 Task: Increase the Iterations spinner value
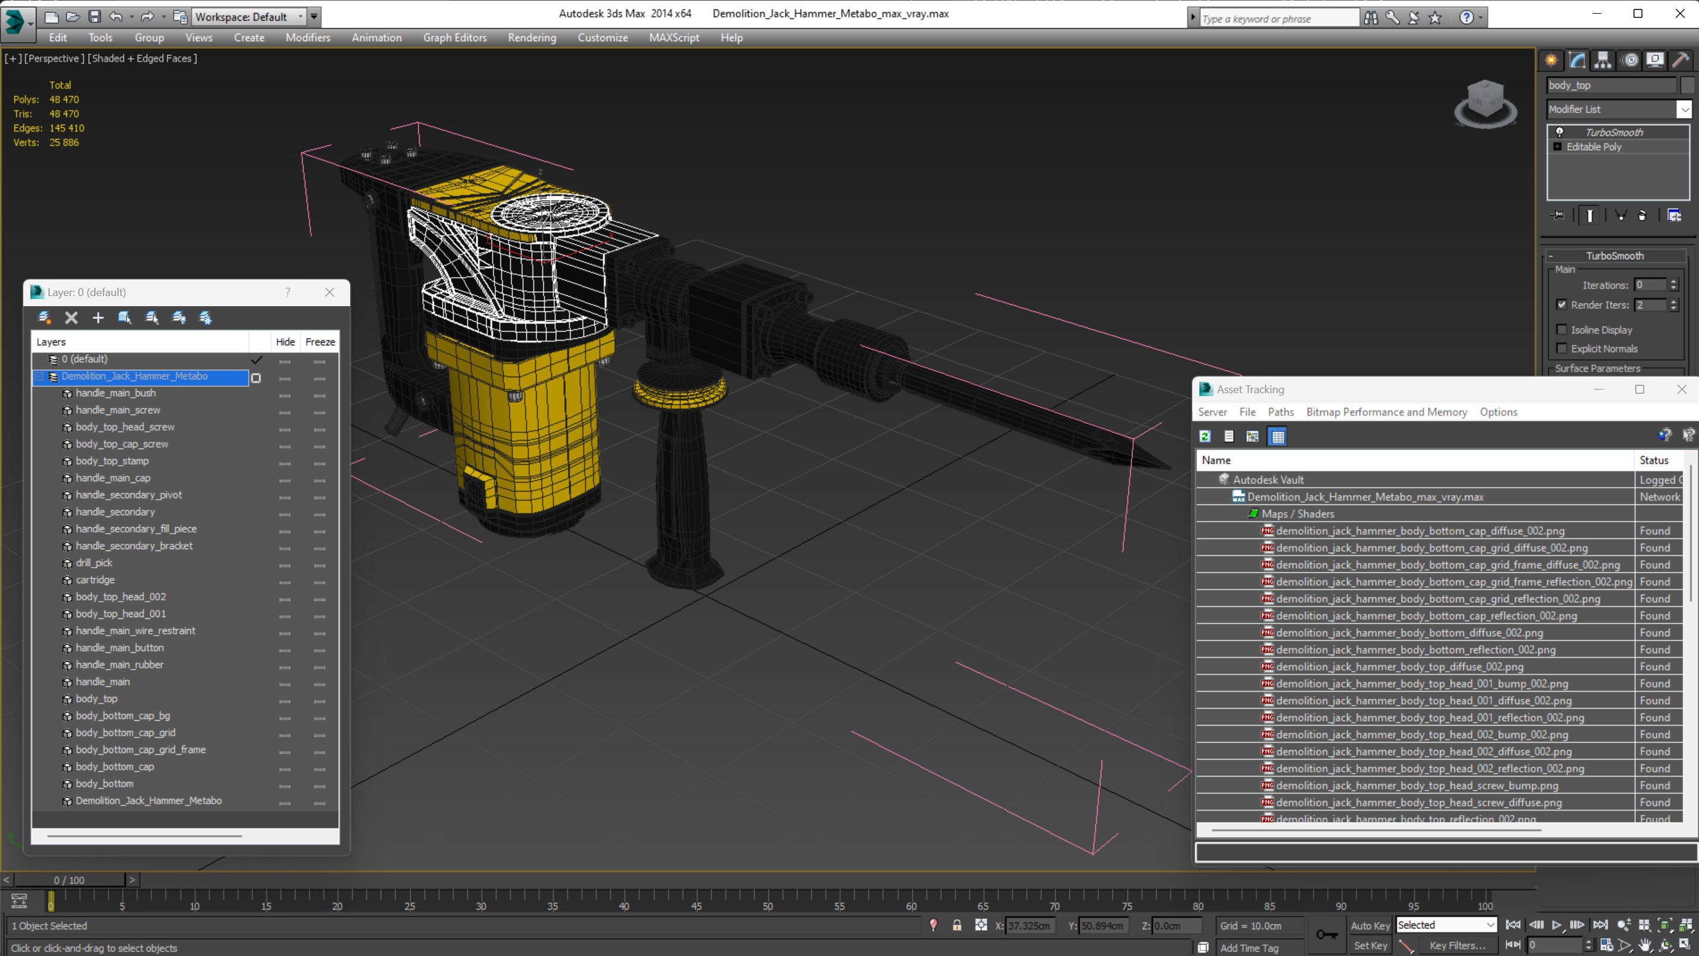click(x=1673, y=282)
